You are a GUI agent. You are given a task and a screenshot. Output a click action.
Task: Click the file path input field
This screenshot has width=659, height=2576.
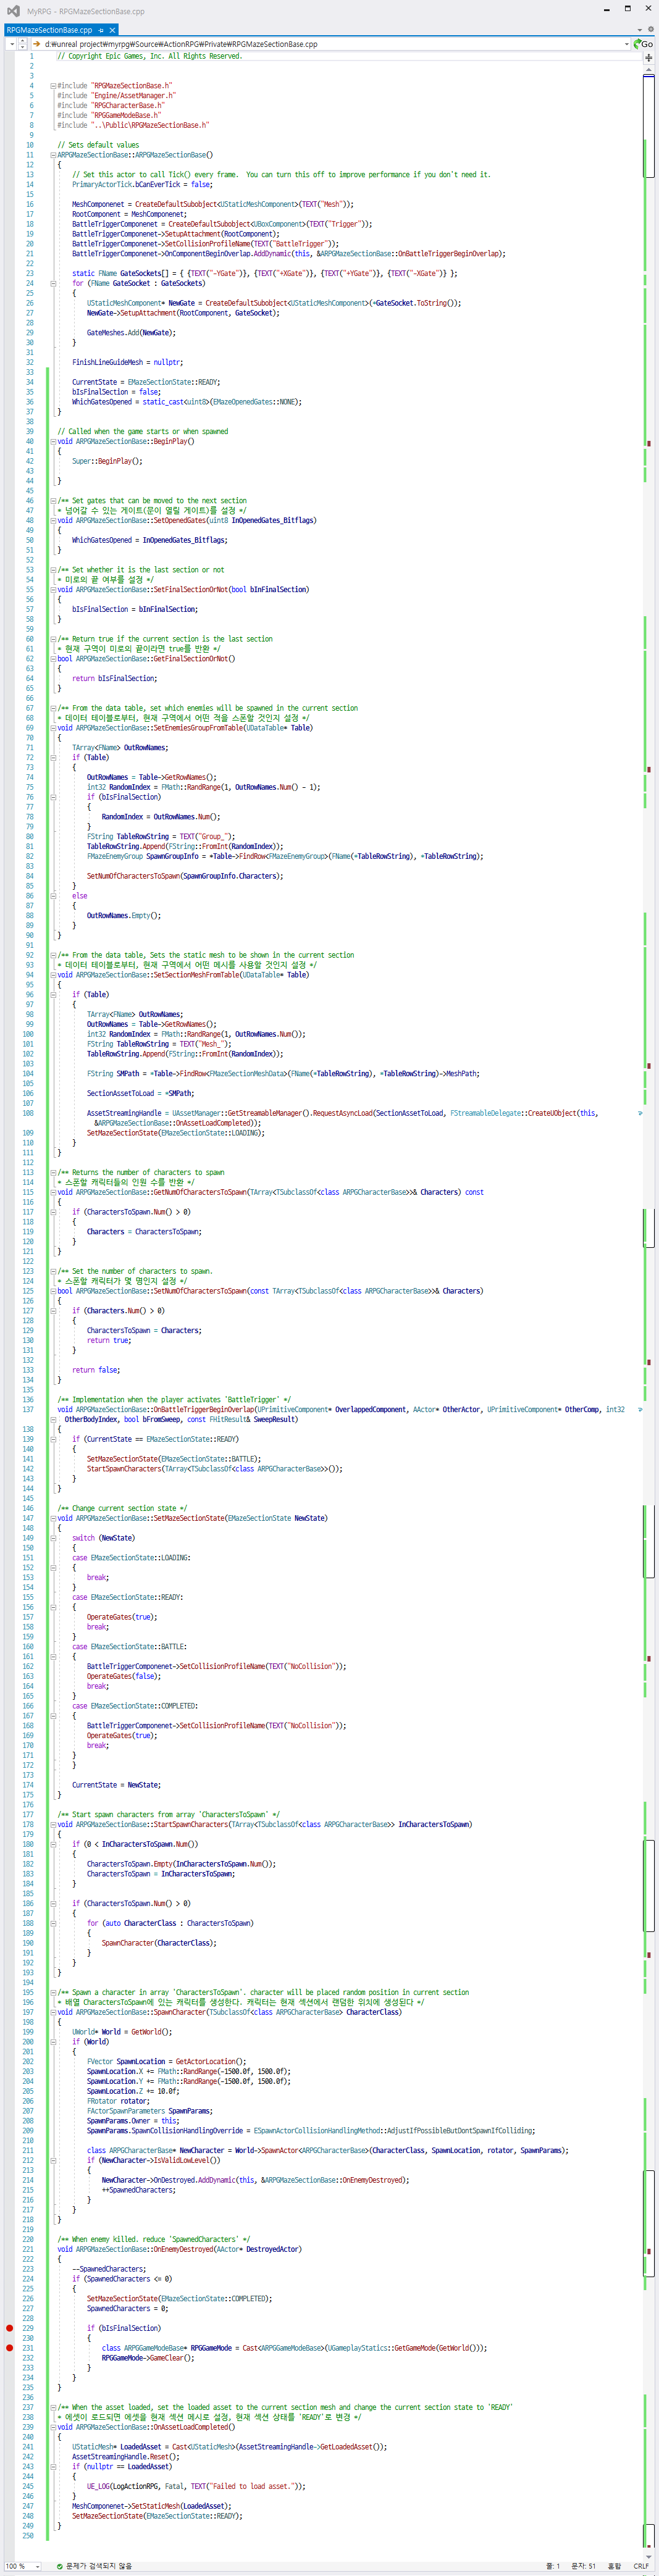pos(330,44)
